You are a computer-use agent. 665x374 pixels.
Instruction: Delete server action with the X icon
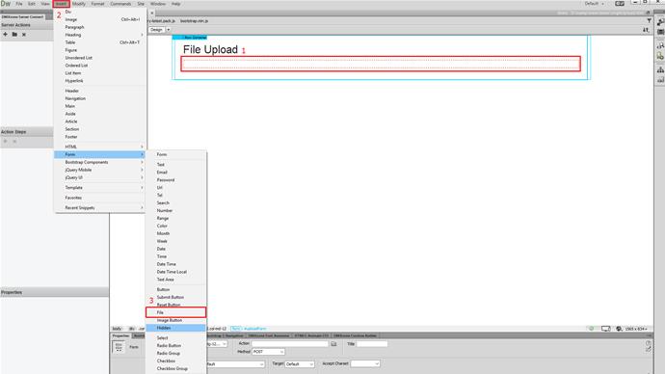pyautogui.click(x=24, y=35)
